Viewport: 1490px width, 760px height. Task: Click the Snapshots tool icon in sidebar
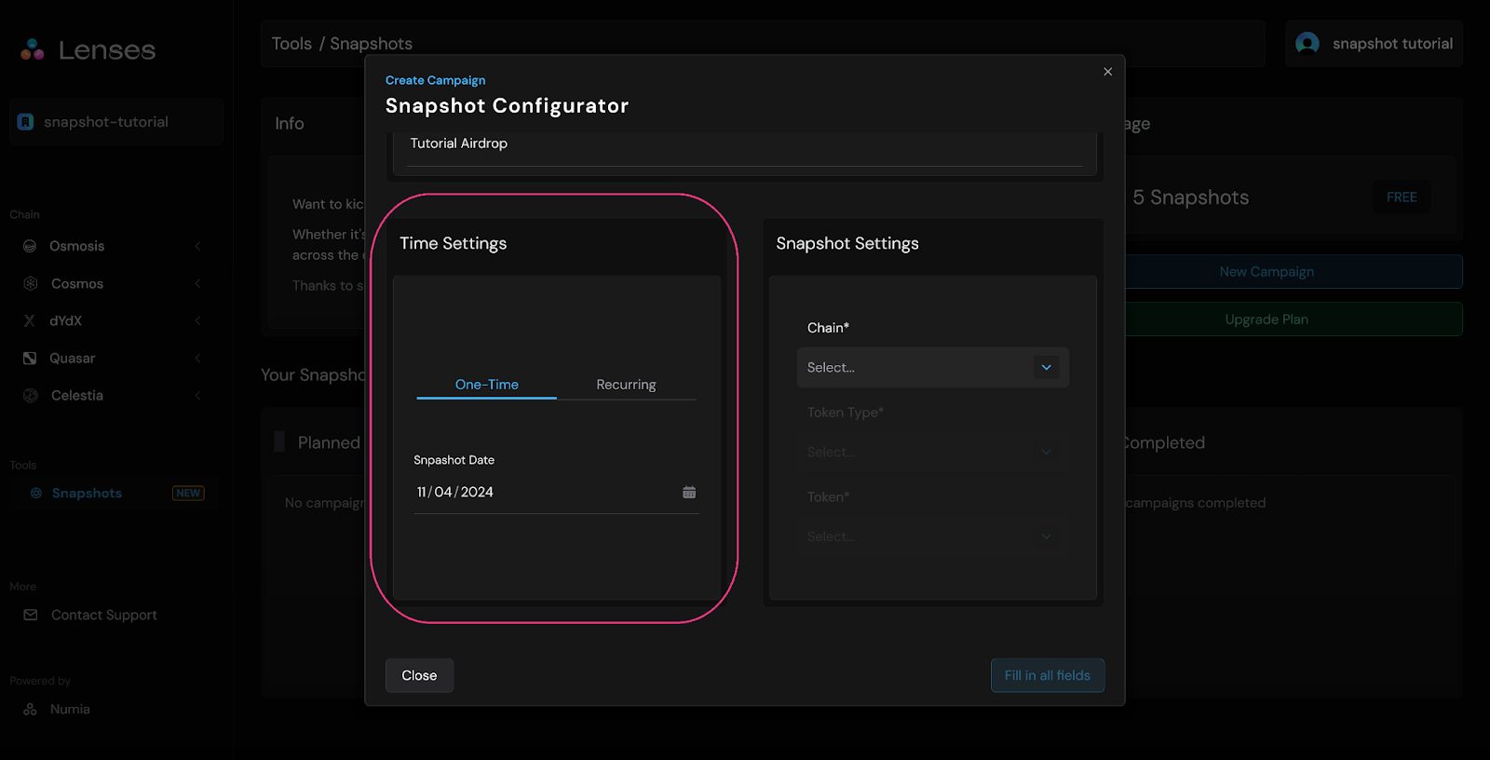(36, 493)
